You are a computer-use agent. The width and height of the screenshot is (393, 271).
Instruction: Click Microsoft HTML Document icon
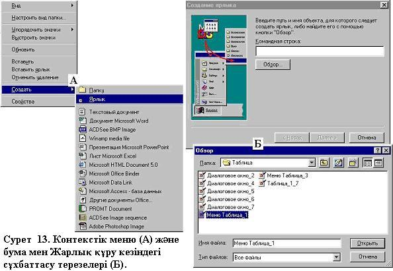pyautogui.click(x=83, y=165)
